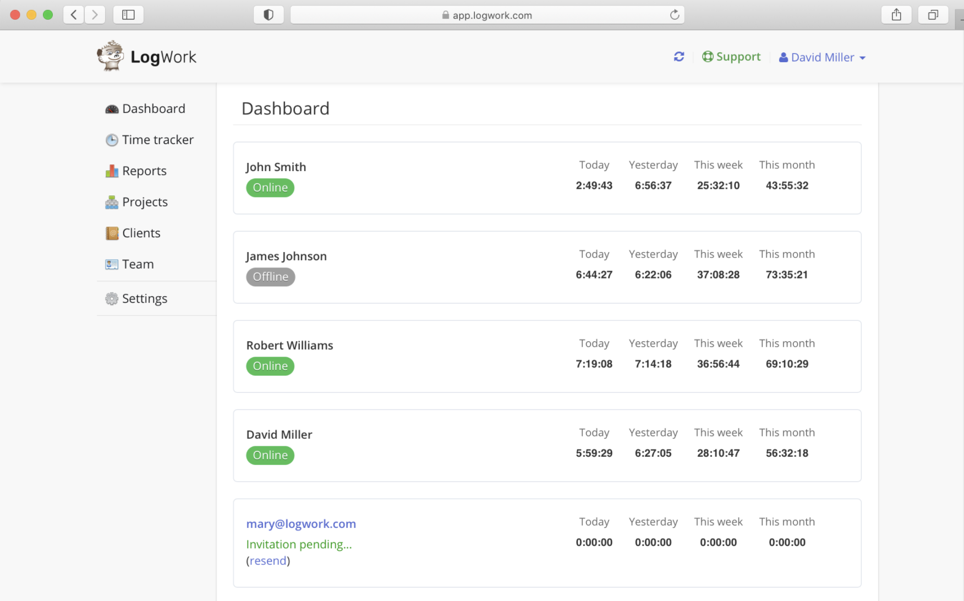Click the resend invitation link
Viewport: 964px width, 601px height.
(268, 560)
